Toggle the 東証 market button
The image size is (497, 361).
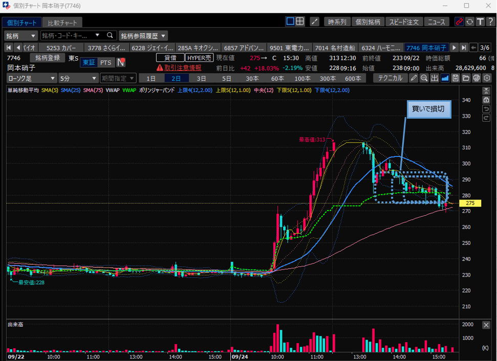point(88,62)
